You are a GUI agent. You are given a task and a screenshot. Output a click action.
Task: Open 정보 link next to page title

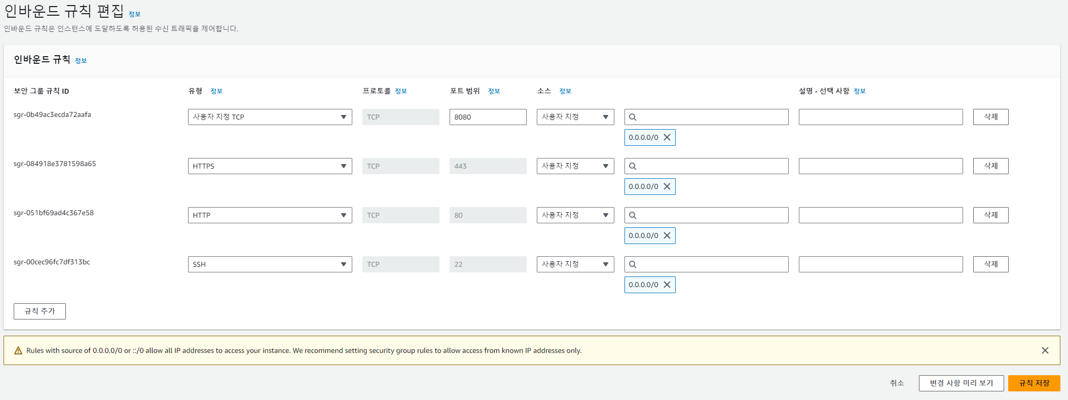point(134,14)
